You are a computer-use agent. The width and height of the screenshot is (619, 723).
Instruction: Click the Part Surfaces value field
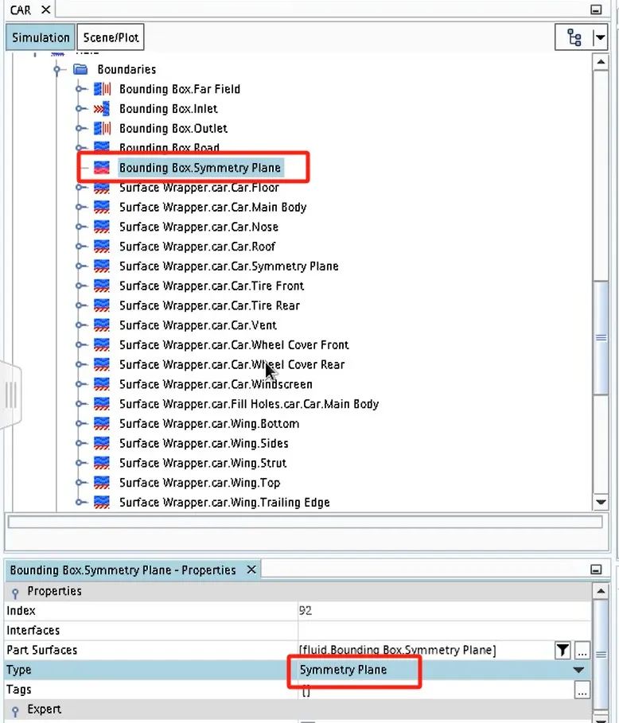point(426,650)
